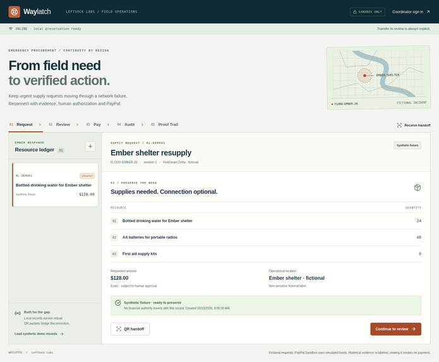Click resource row Bottled drinking water for Ember shelter

click(x=266, y=221)
